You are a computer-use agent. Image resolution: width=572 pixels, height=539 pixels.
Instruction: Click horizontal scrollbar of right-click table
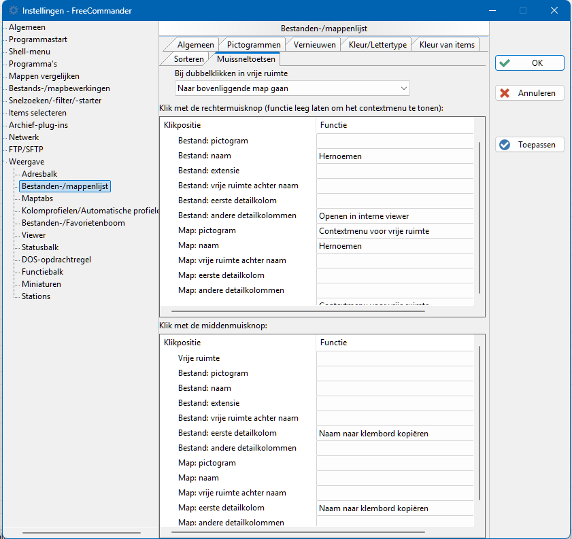coord(298,311)
